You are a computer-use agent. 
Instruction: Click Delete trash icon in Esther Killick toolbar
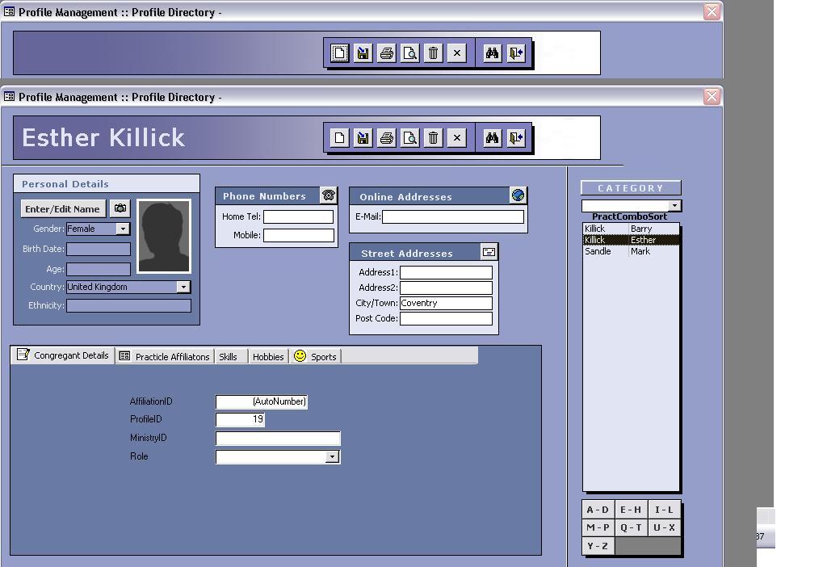(x=433, y=138)
